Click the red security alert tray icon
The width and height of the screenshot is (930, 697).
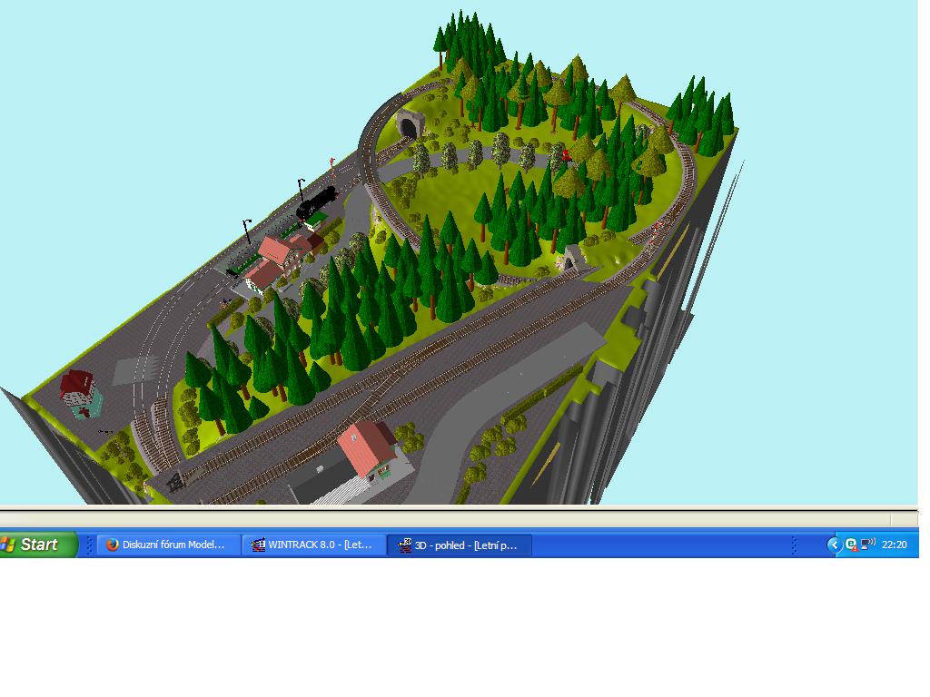850,545
